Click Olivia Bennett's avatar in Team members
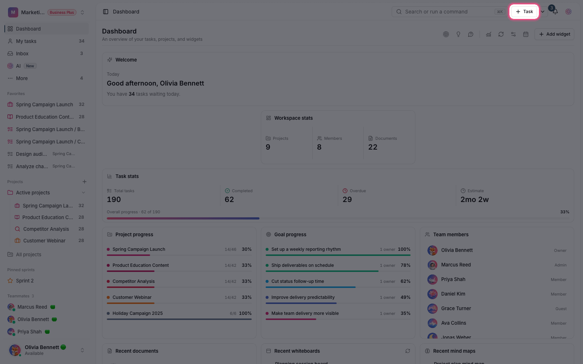 pos(433,250)
